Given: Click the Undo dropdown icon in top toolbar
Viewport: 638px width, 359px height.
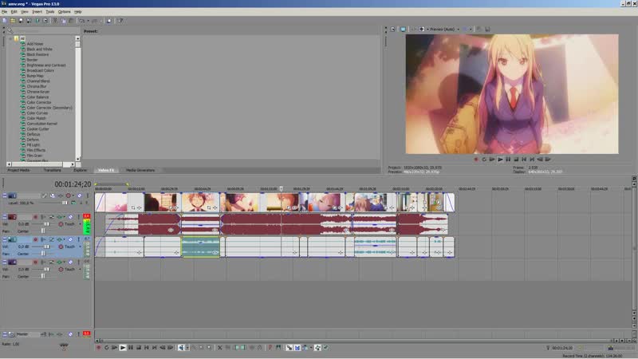Looking at the screenshot, I should [88, 21].
